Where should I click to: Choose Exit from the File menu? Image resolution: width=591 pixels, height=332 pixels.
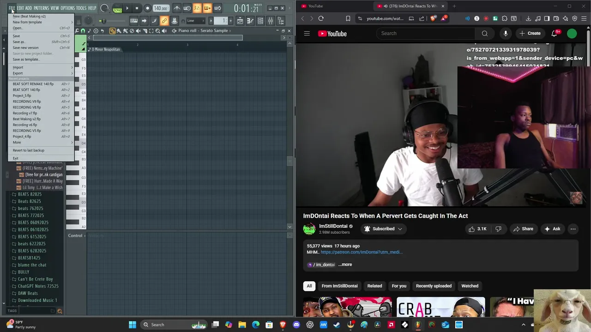pos(41,159)
